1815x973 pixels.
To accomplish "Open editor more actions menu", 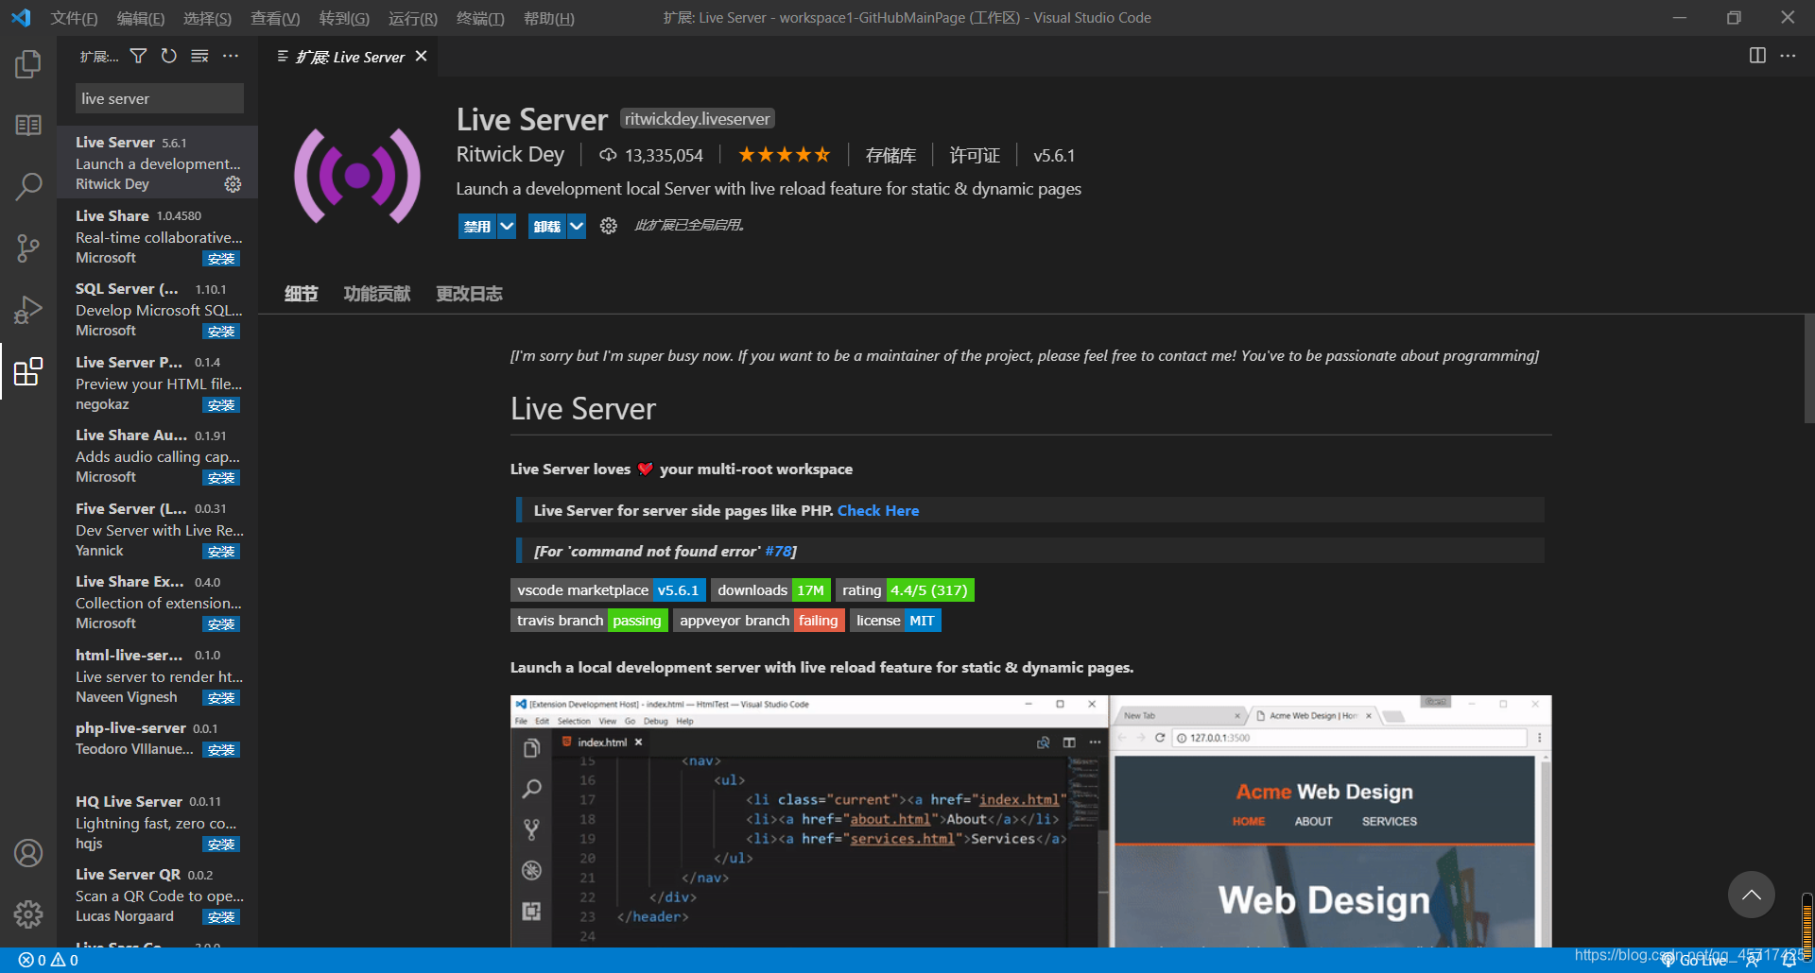I will tap(1788, 56).
